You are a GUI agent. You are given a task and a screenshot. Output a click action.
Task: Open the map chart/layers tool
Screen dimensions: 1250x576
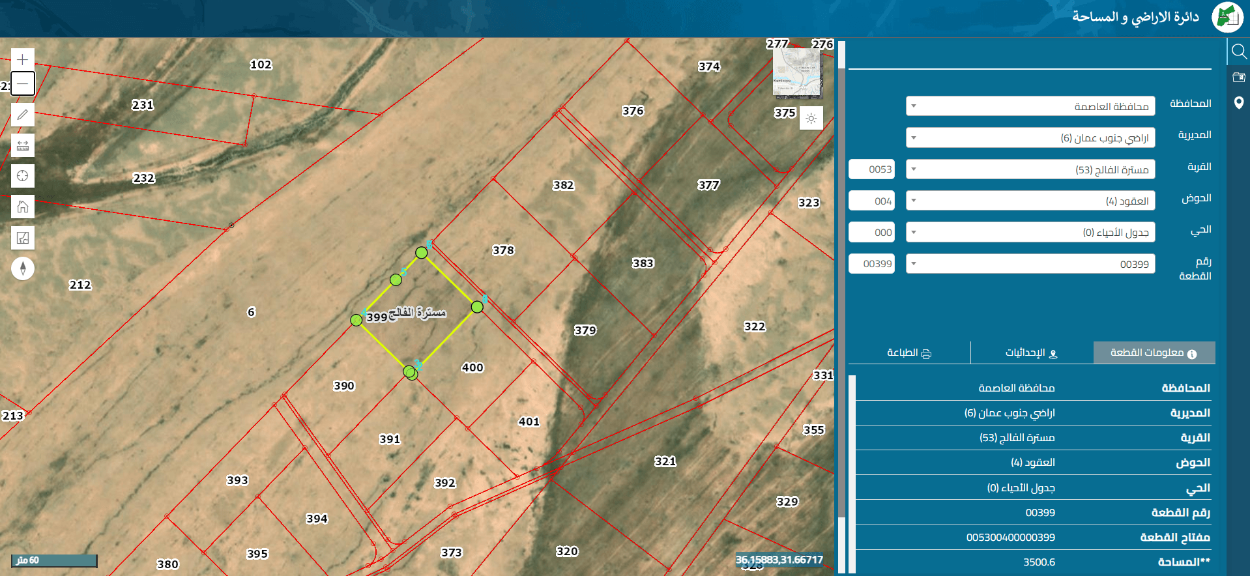point(23,238)
